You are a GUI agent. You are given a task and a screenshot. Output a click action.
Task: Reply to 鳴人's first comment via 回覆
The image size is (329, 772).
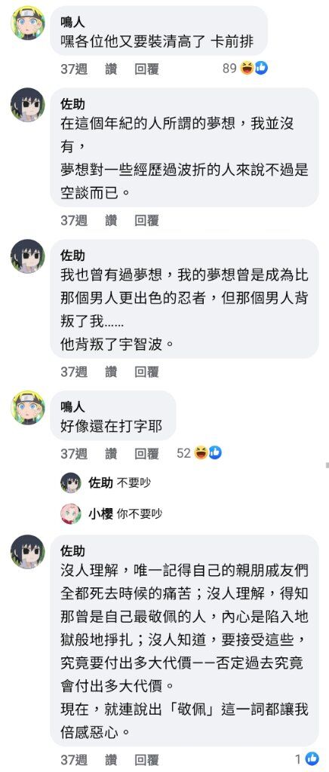point(147,69)
